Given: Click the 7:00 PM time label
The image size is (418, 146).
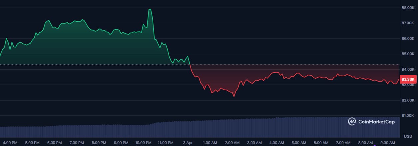Looking at the screenshot, I should 77,143.
